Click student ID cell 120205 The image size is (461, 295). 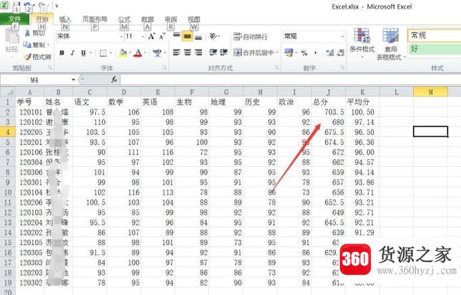point(30,132)
